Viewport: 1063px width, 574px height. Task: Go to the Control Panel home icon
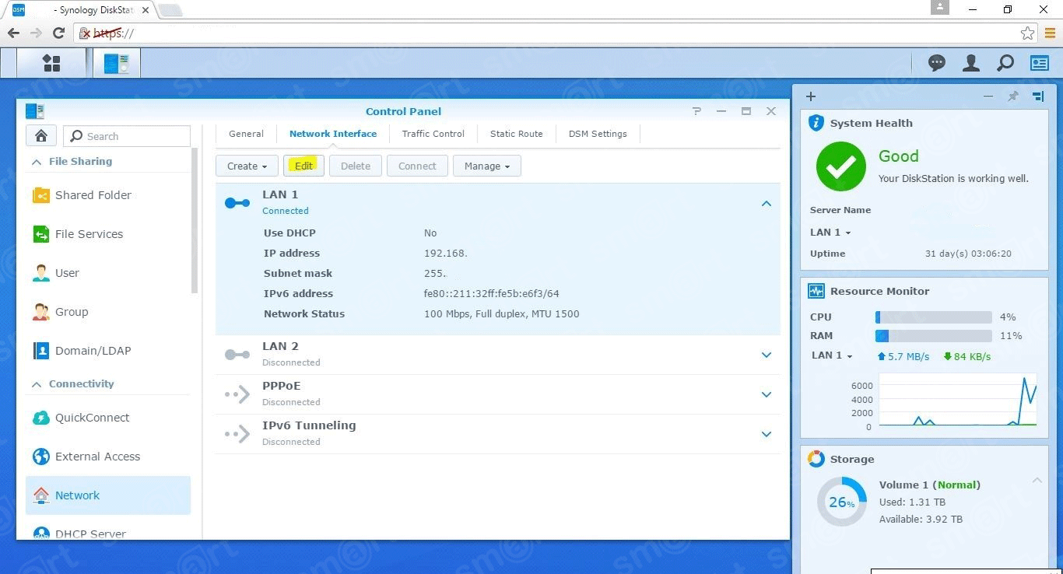41,135
